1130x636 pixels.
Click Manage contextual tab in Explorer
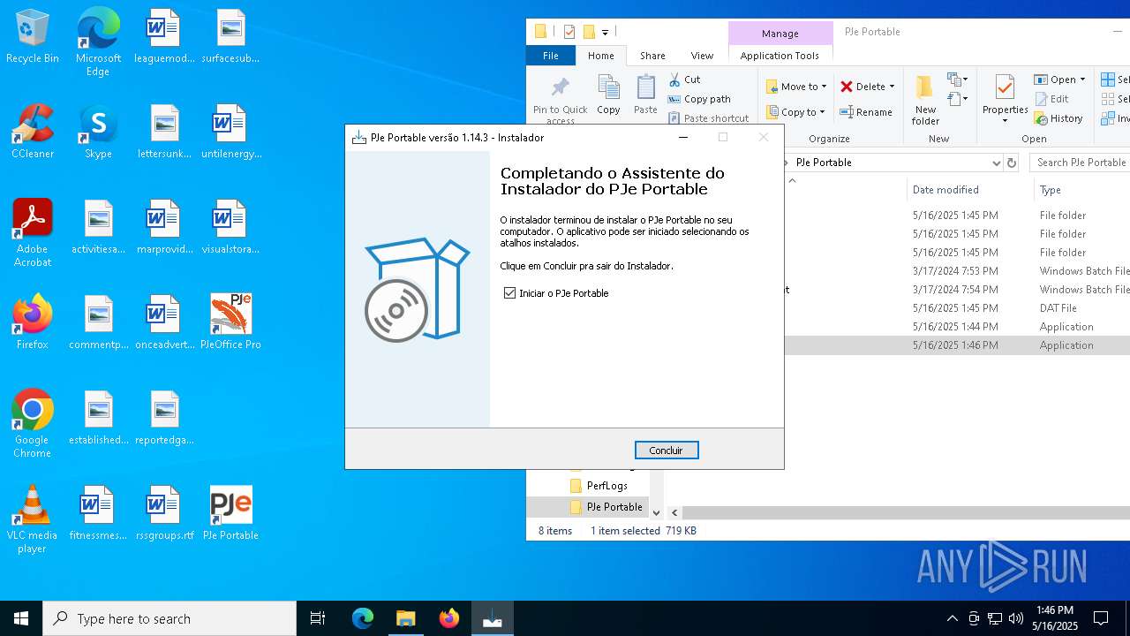[780, 34]
